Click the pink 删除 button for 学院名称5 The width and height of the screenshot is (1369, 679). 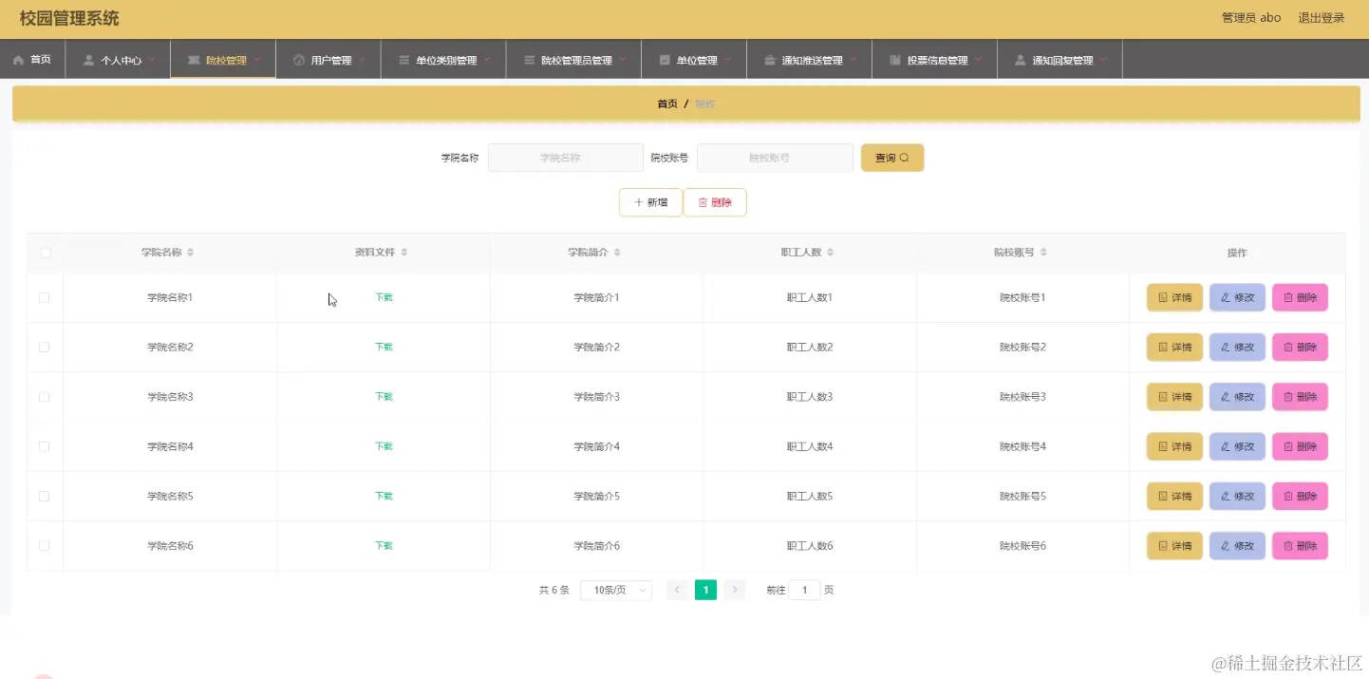(1300, 496)
